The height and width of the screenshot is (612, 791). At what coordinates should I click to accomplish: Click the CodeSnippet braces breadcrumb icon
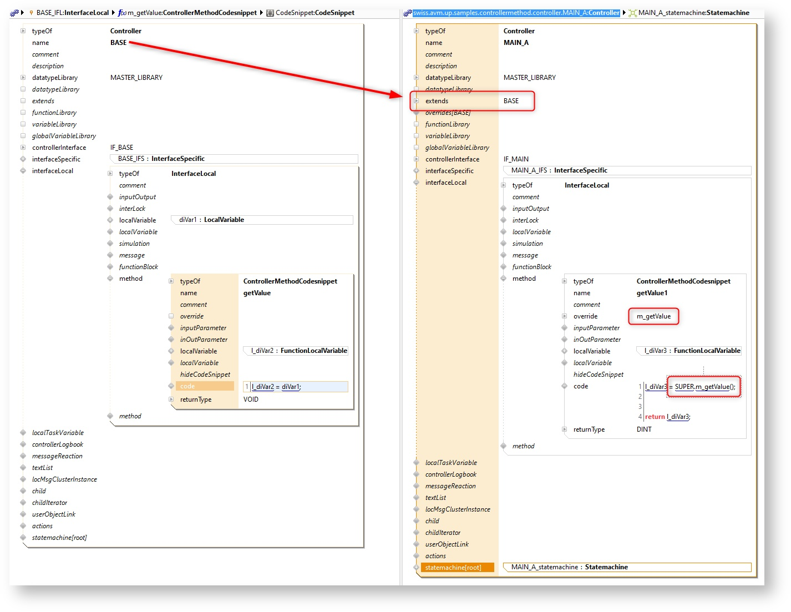[x=270, y=13]
